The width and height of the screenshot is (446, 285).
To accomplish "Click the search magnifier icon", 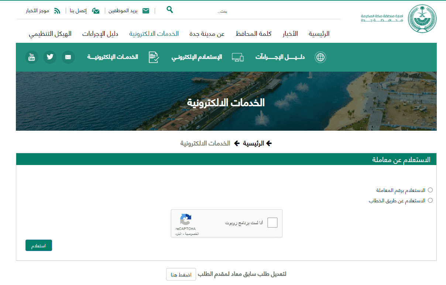I will pos(169,10).
